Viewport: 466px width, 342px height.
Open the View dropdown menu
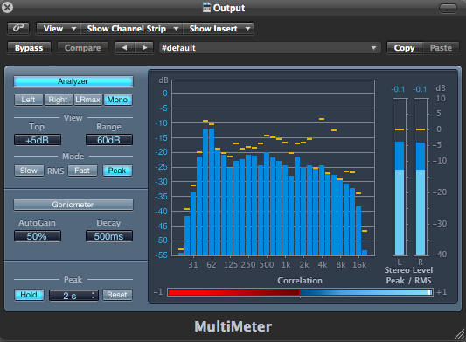59,29
